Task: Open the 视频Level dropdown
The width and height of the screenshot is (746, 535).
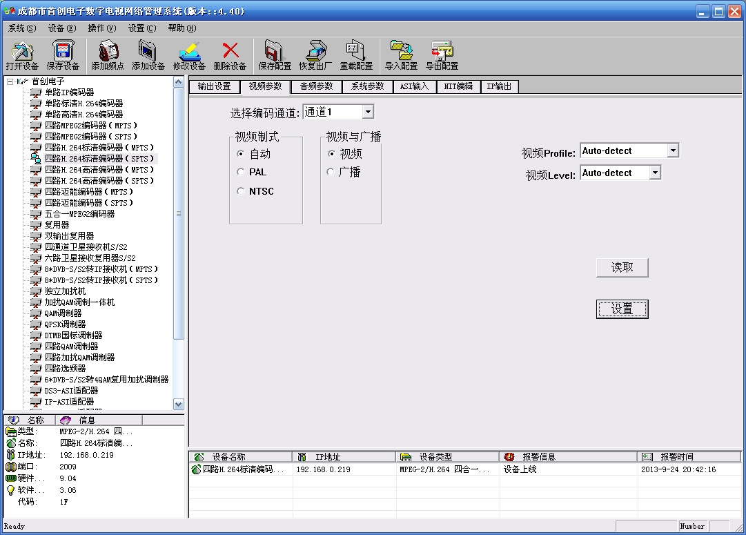Action: [x=655, y=173]
